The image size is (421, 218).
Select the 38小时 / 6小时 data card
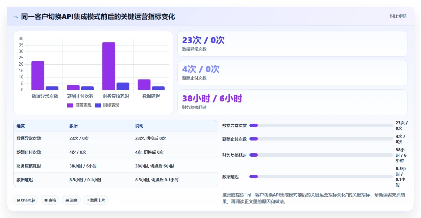click(293, 102)
